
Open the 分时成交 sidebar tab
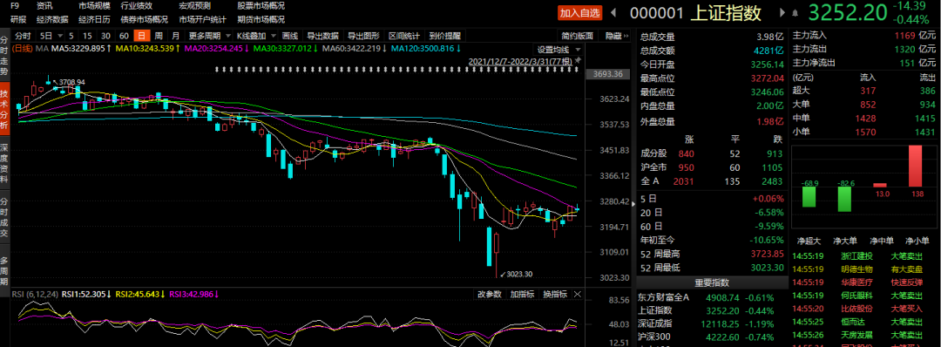coord(4,216)
